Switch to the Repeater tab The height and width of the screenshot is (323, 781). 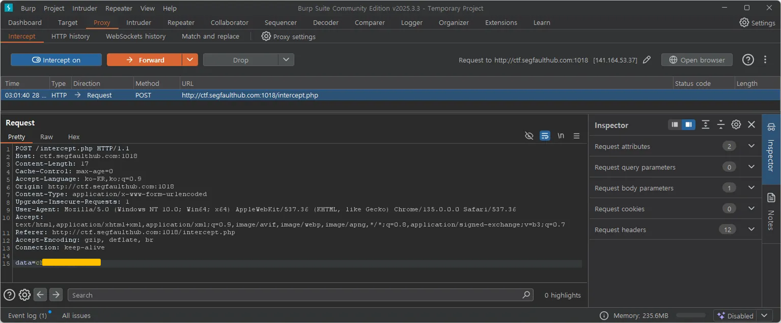pos(181,23)
